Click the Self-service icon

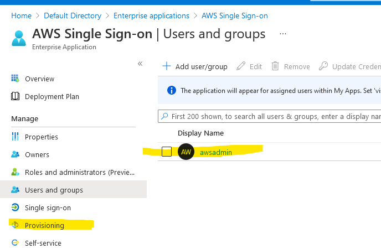tap(15, 242)
